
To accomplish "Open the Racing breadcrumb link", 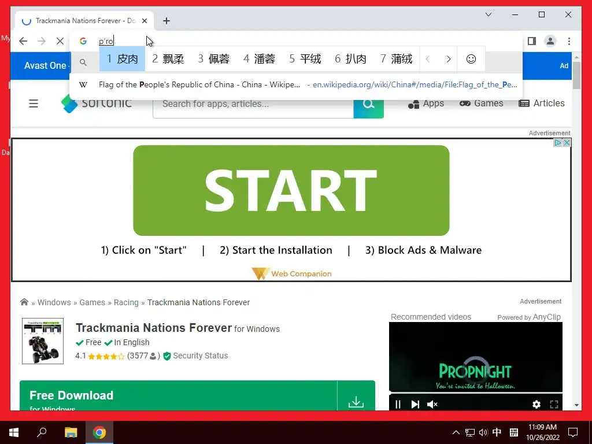I will point(126,302).
